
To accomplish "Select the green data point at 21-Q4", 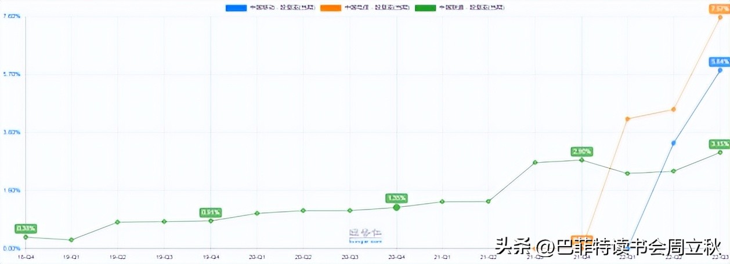I will [581, 160].
